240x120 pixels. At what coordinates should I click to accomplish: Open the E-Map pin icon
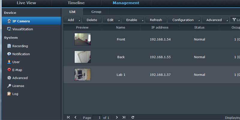click(x=9, y=70)
